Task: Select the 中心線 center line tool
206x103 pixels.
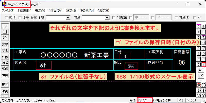Action: [x=5, y=63]
